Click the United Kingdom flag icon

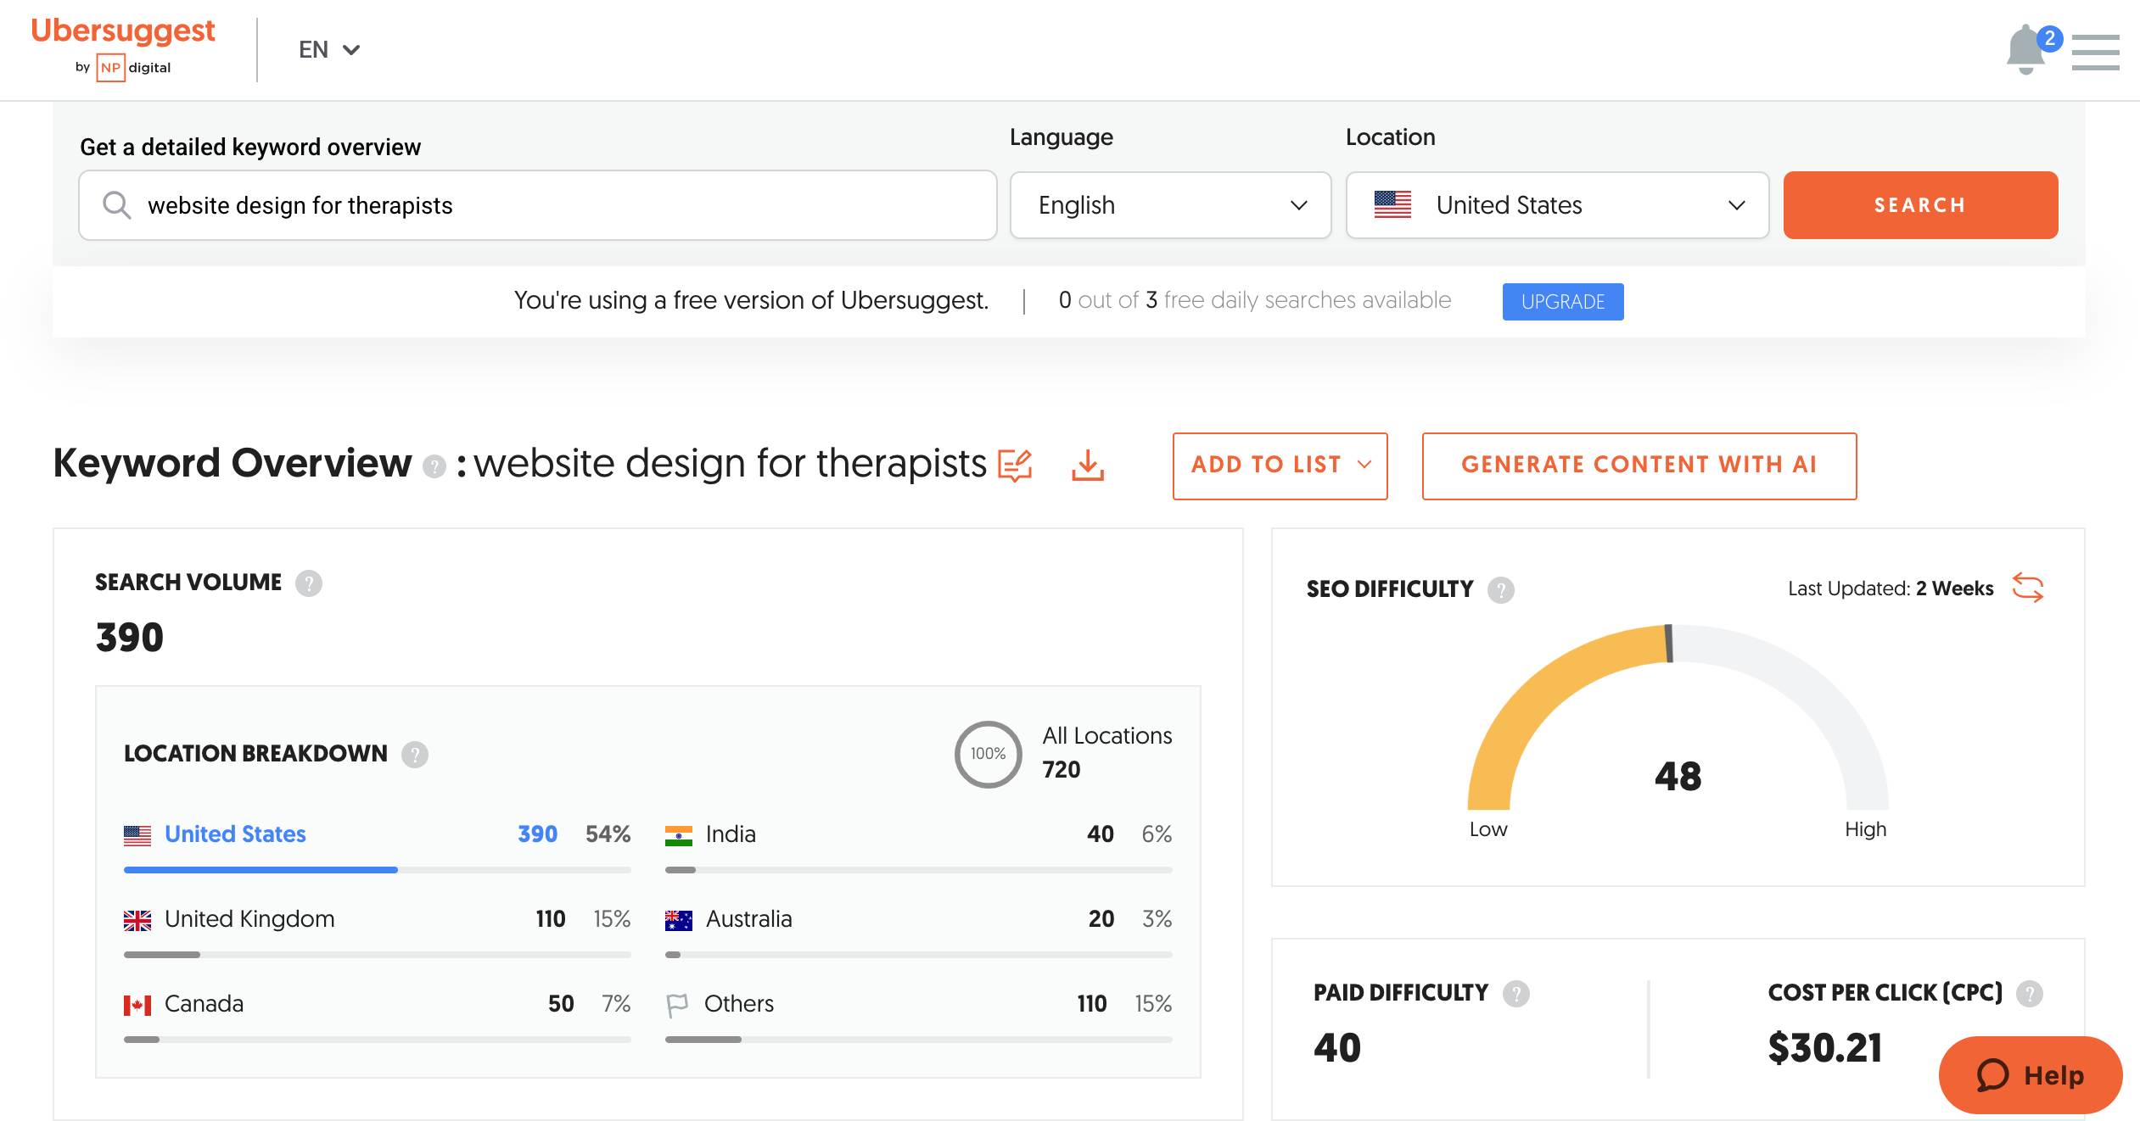pyautogui.click(x=137, y=920)
